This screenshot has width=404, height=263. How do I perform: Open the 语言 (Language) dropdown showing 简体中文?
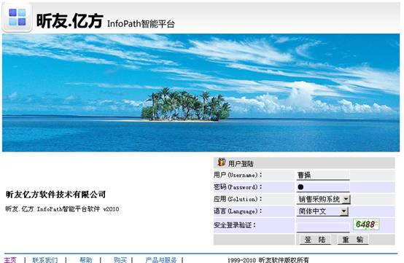pos(322,211)
